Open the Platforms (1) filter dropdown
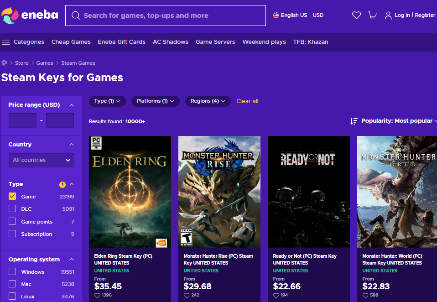Screen dimensions: 437x302 coord(155,101)
